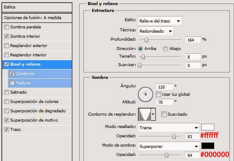Open the Técnica dropdown showing Redondeado
Screen dimensions: 234x161
click(156, 31)
